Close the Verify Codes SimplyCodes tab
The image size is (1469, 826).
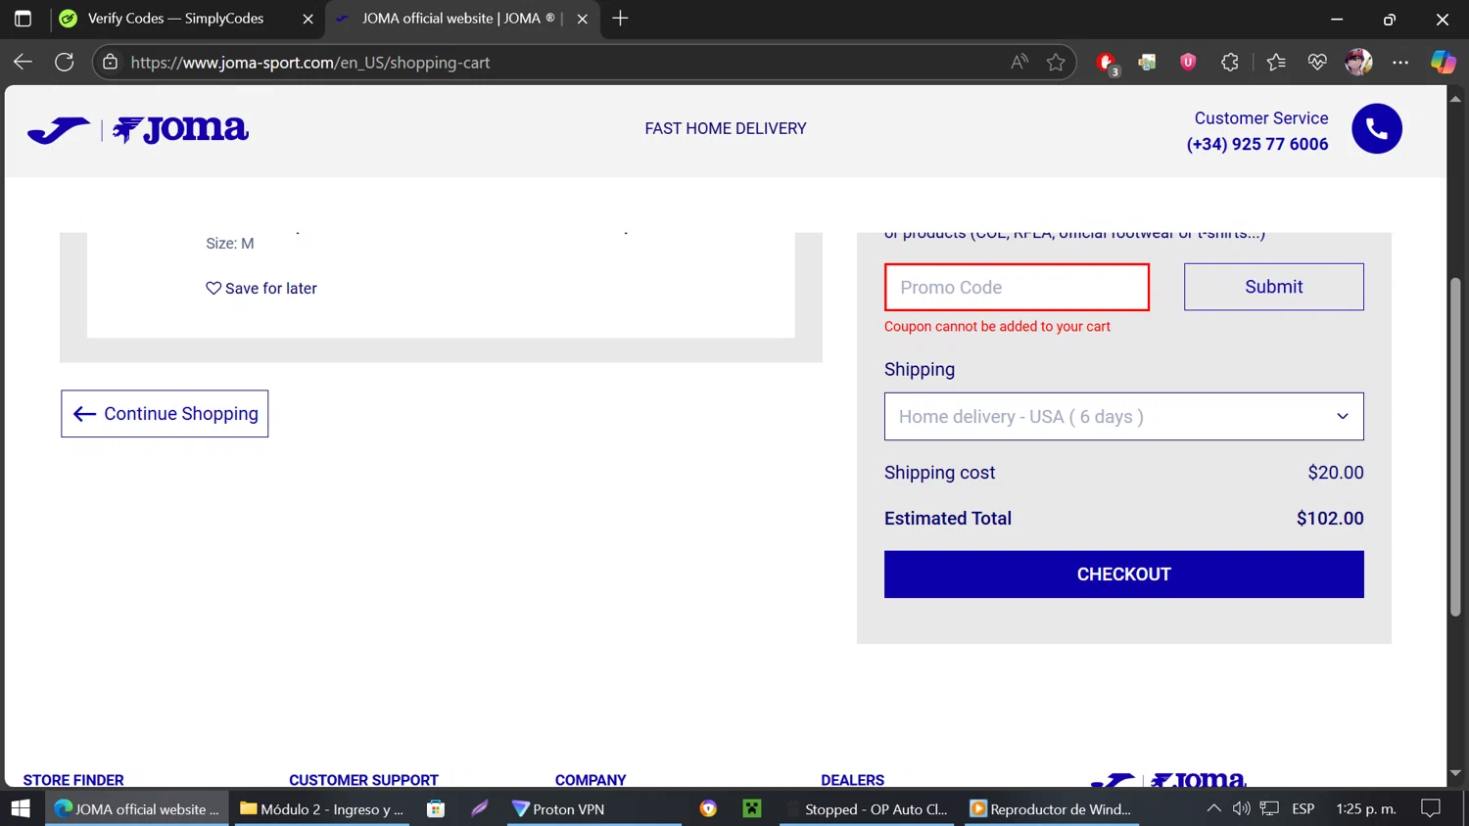pyautogui.click(x=308, y=19)
